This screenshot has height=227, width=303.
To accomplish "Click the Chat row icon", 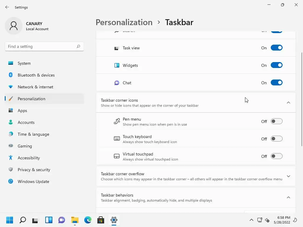I will click(x=117, y=83).
